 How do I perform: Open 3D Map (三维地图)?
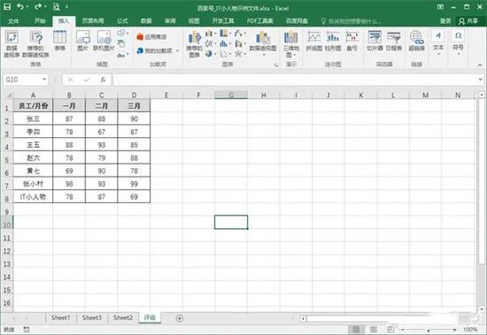coord(290,43)
